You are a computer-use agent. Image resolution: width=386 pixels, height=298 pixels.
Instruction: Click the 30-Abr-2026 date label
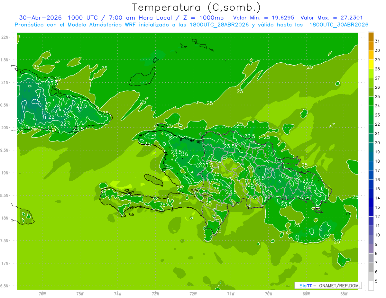(40, 18)
